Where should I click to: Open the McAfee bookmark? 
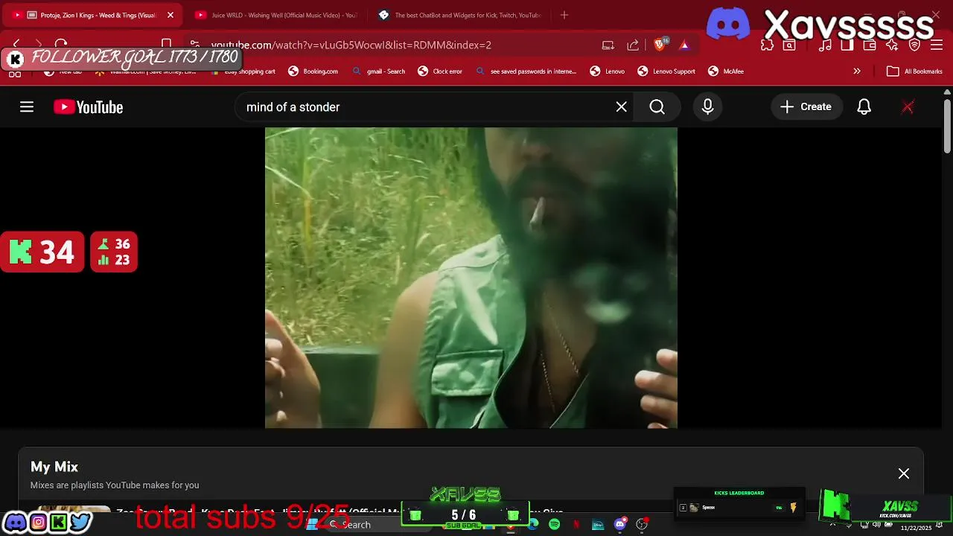(726, 71)
